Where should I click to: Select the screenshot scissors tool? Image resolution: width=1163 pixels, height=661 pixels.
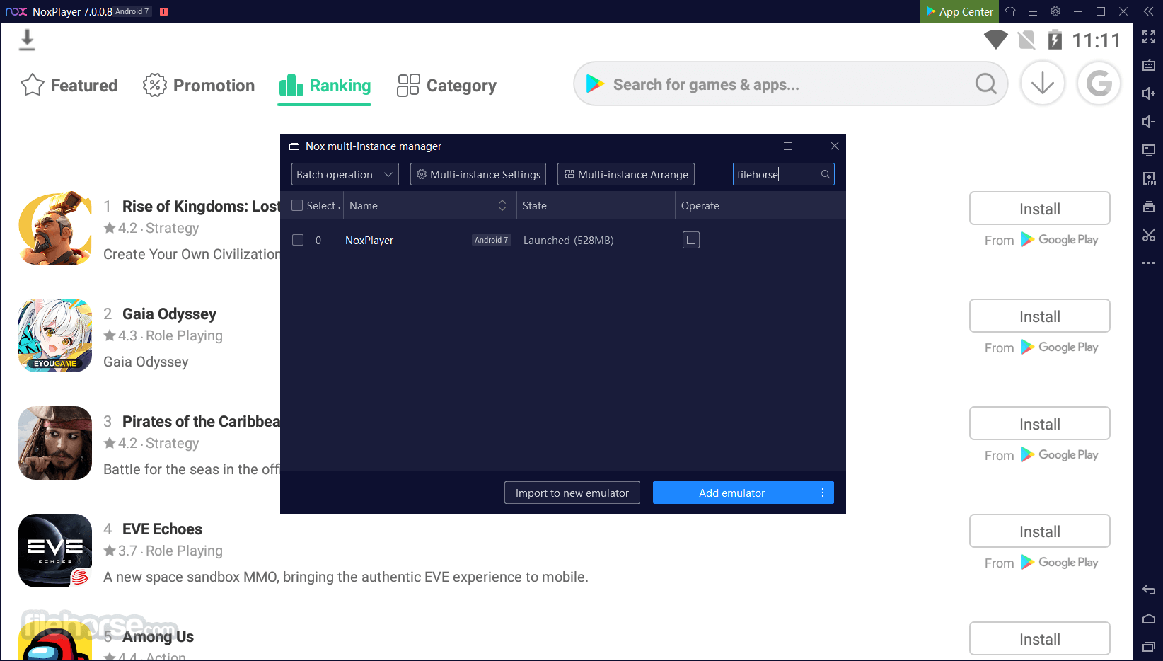[x=1149, y=235]
